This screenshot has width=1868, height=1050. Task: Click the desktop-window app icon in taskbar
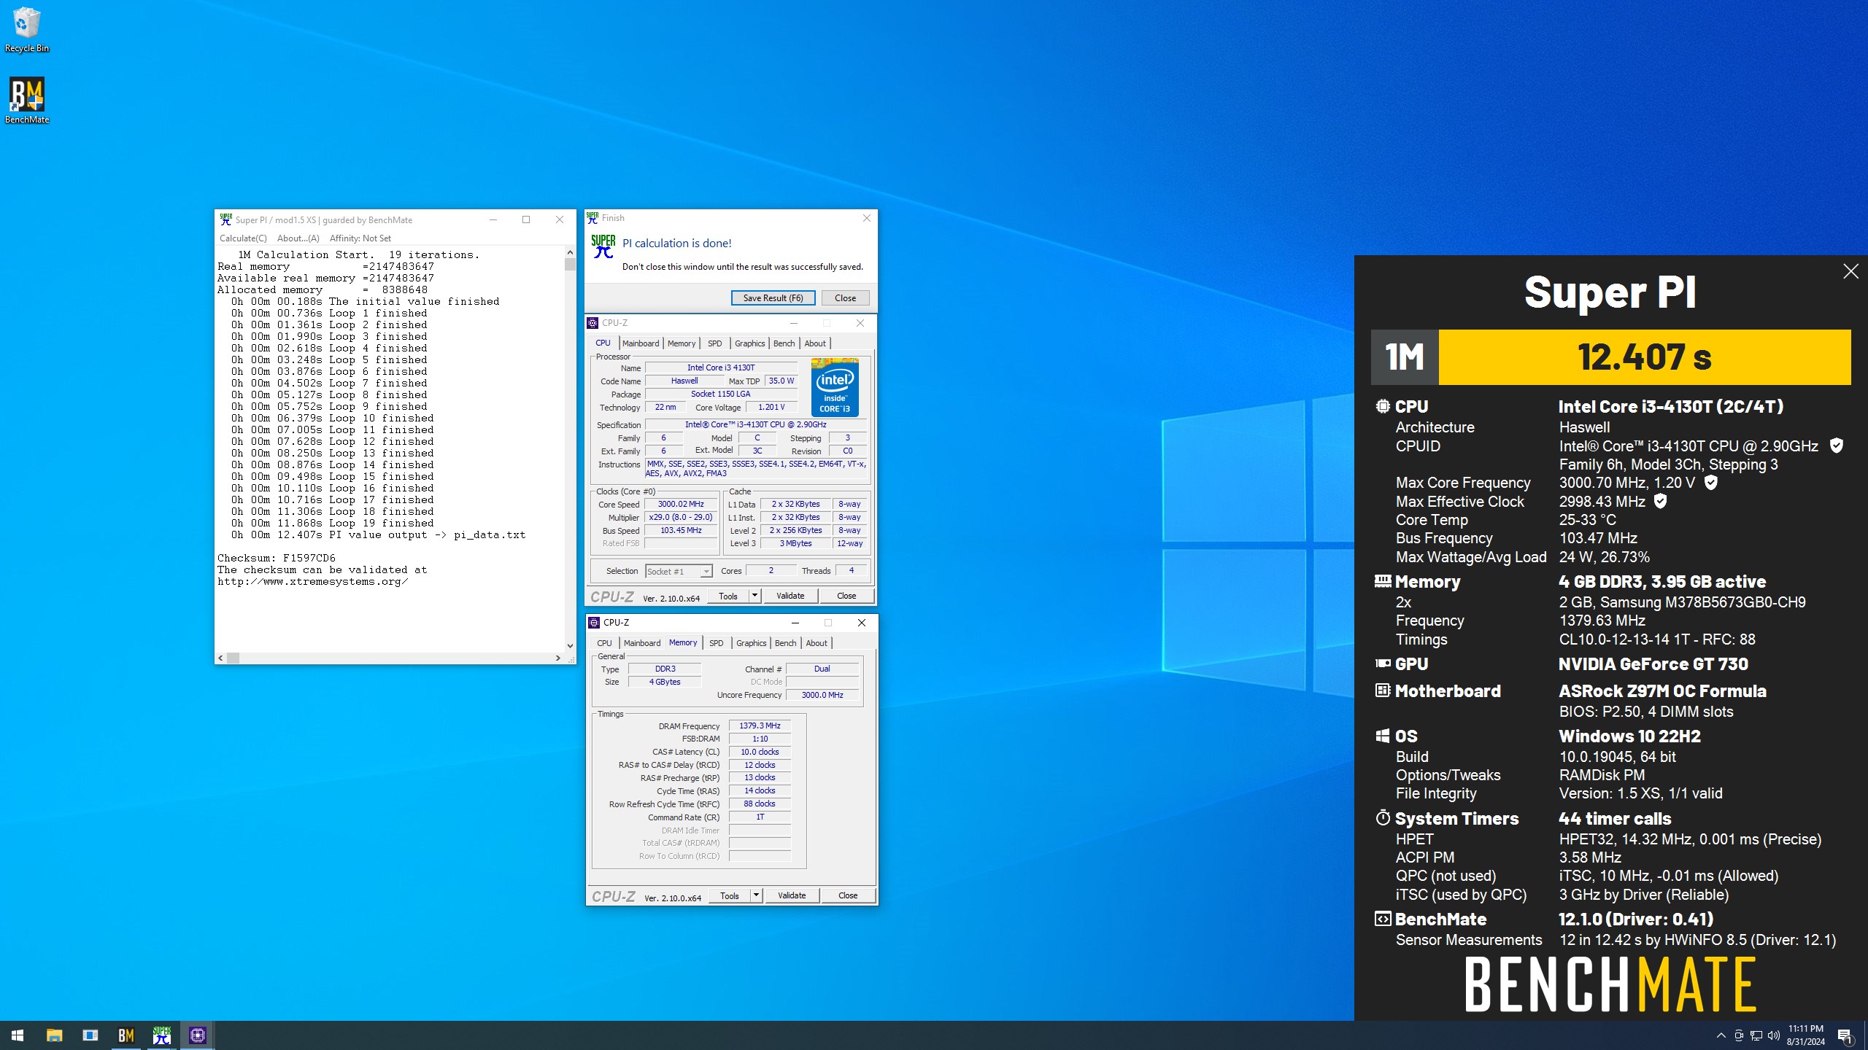tap(90, 1035)
